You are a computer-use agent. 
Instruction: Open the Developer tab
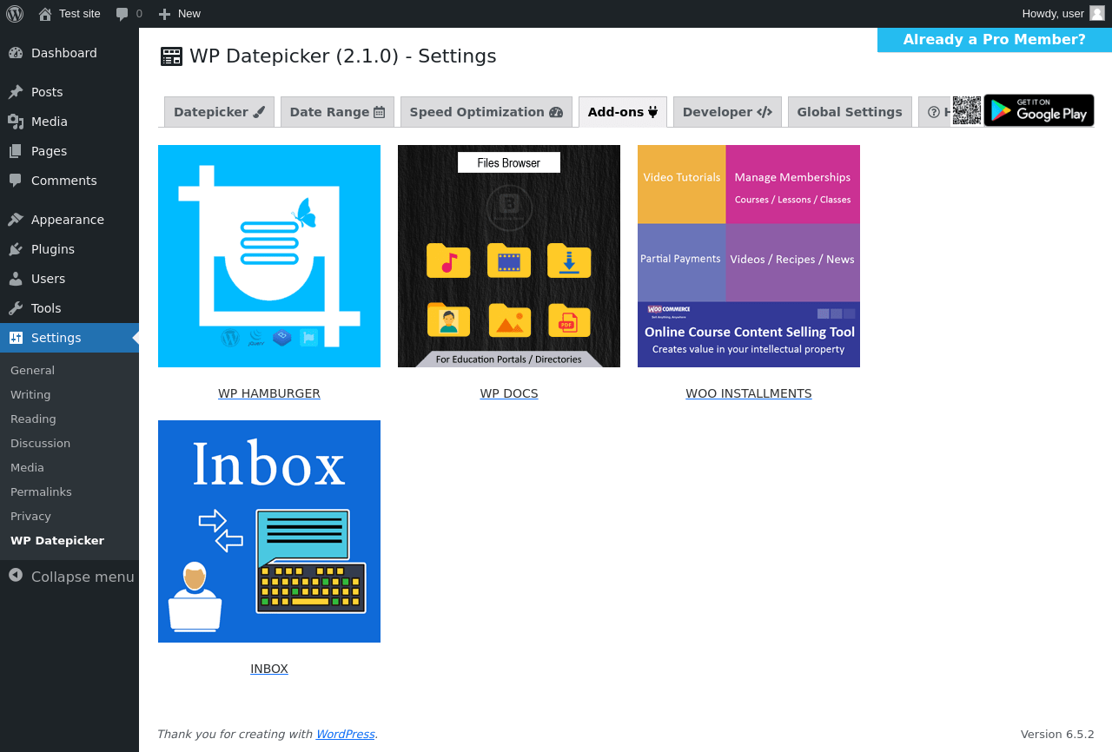[727, 112]
